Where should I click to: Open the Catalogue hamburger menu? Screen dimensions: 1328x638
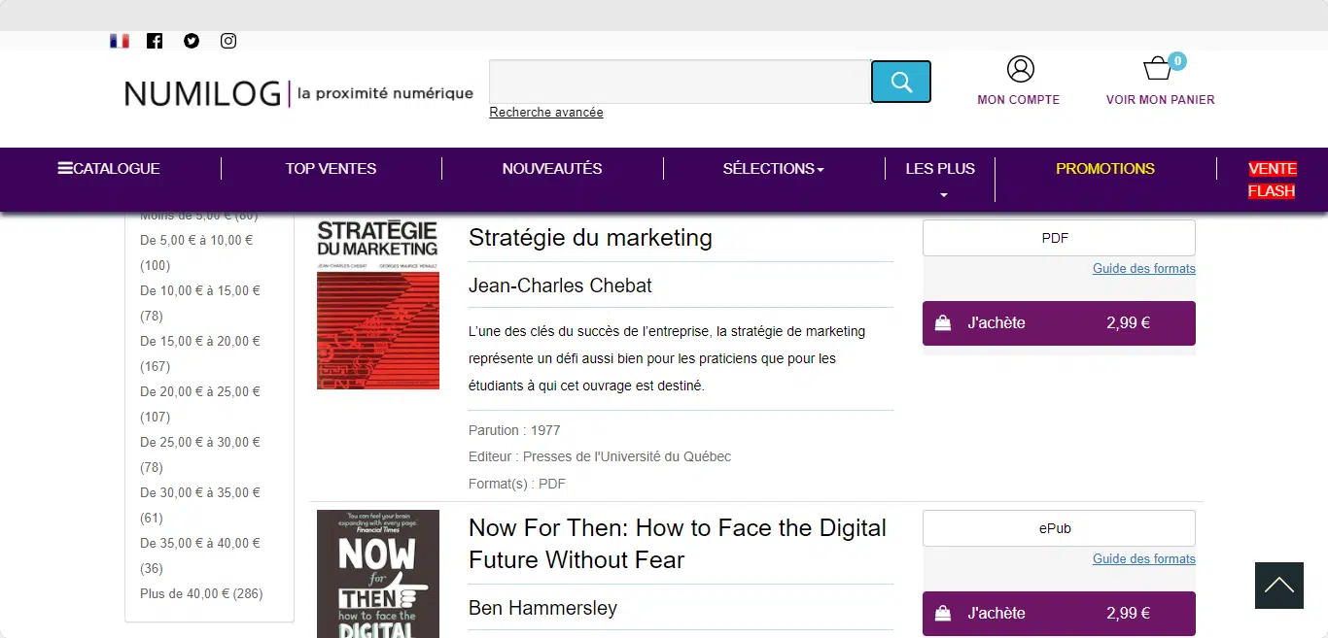click(x=109, y=169)
